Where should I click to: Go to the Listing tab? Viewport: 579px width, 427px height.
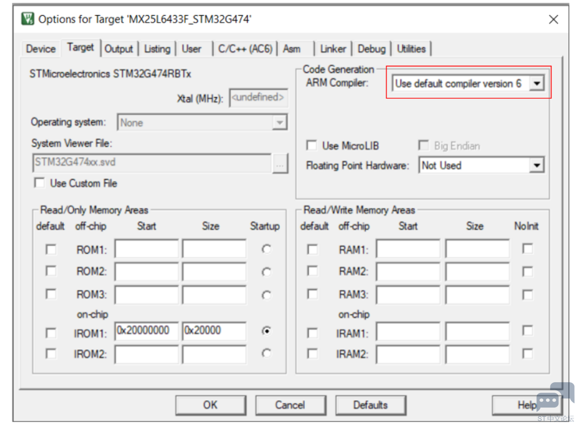(x=157, y=49)
